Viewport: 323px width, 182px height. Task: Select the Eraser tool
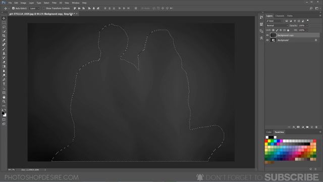click(4, 62)
